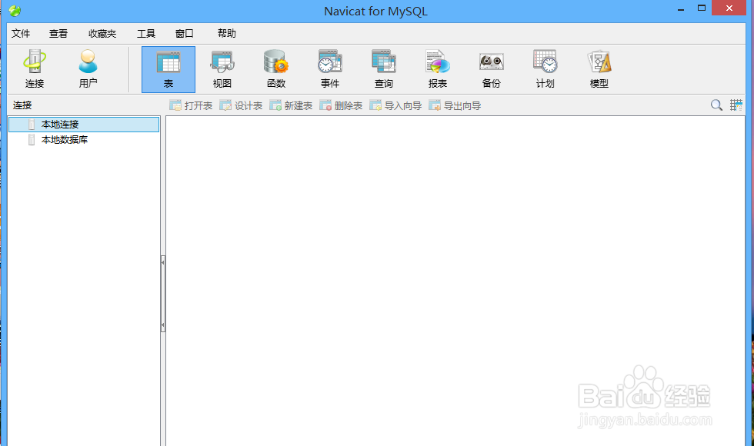Open the 查看 (View) menu
The image size is (754, 446).
point(58,34)
